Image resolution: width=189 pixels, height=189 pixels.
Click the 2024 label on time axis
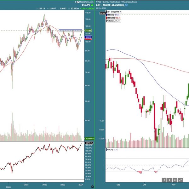tap(81, 185)
